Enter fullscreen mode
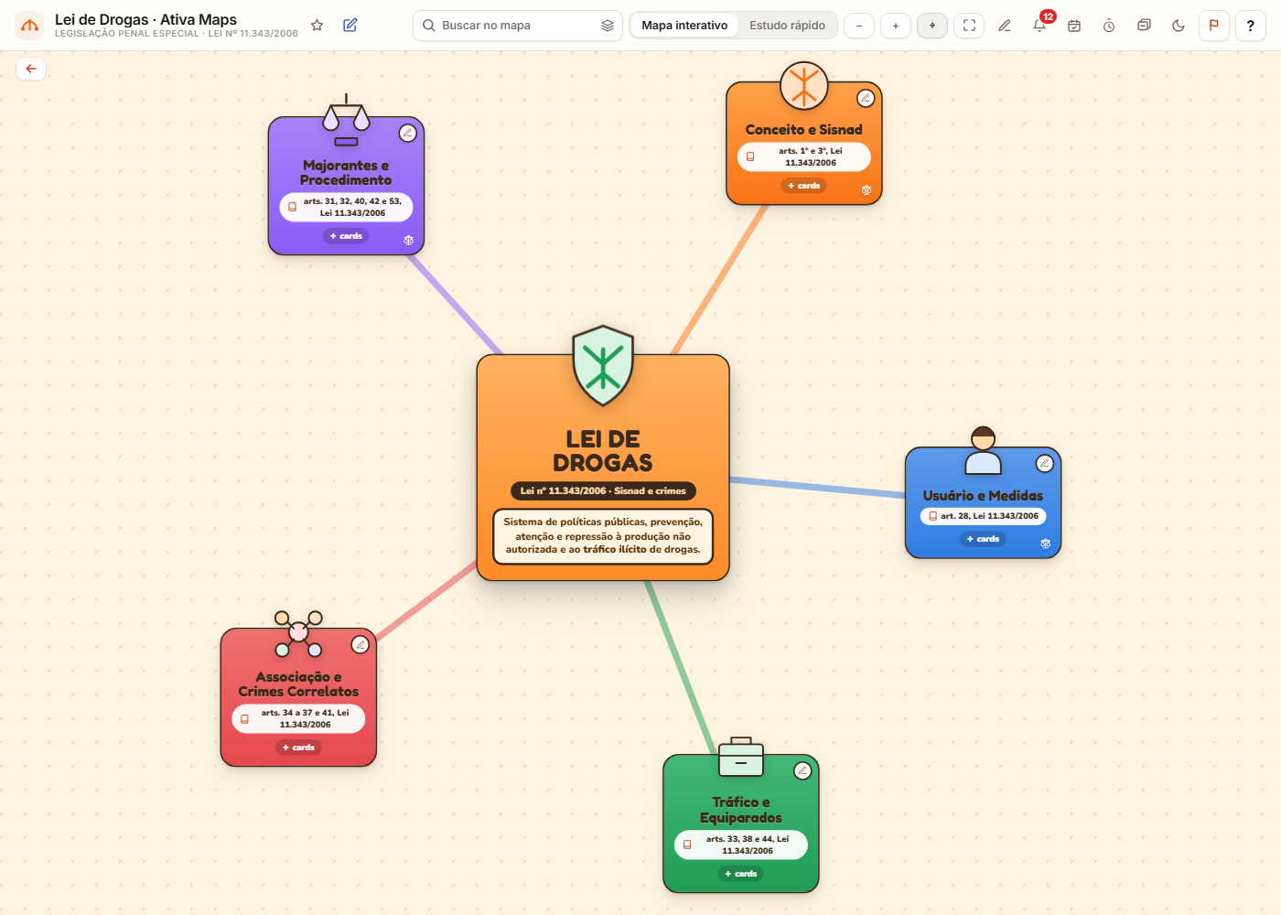1281x915 pixels. pyautogui.click(x=969, y=26)
